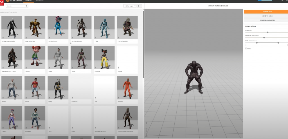
Task: Click the Overdrive slider handle
Action: click(267, 32)
